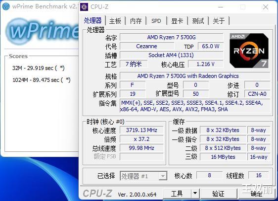The image size is (278, 201).
Task: Switch to the 主板 tab
Action: click(x=115, y=21)
